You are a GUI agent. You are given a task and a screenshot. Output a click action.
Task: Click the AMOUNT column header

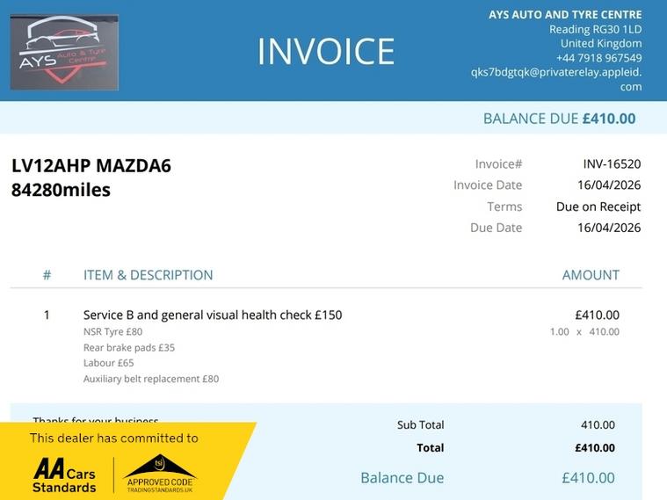591,275
